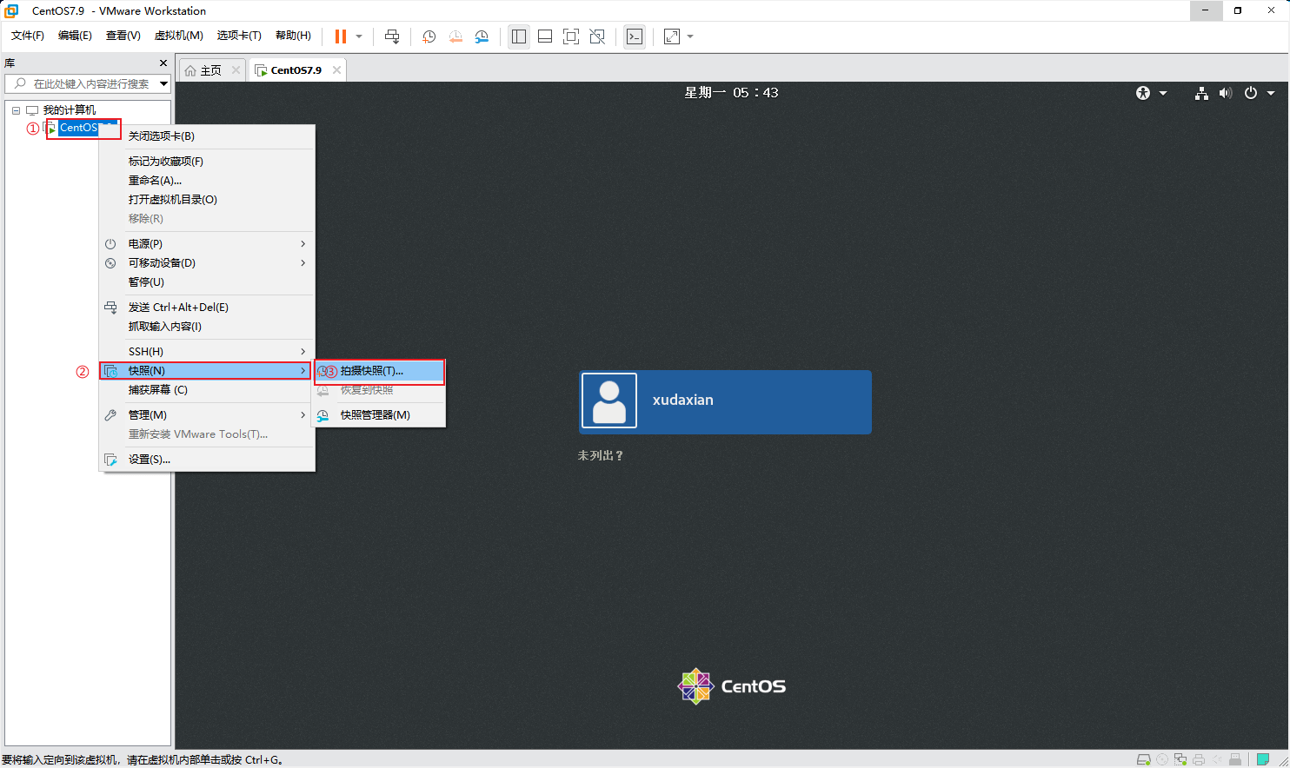This screenshot has height=768, width=1290.
Task: Collapse the 我的计算机 tree node
Action: tap(16, 110)
